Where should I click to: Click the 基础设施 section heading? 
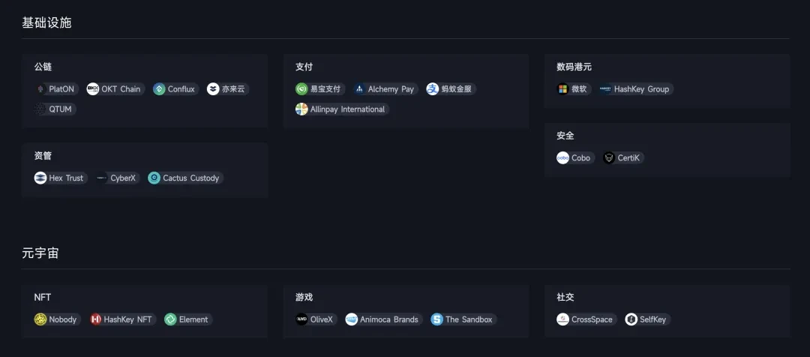(46, 23)
